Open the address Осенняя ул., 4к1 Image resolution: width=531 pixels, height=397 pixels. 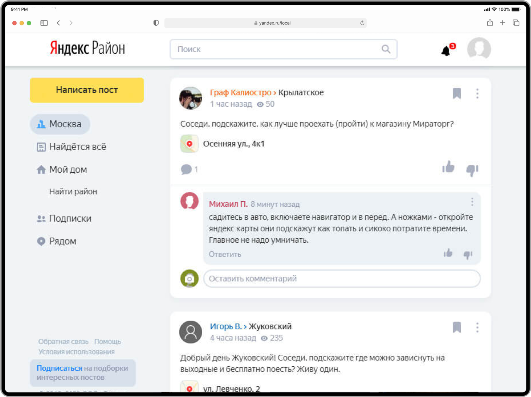click(x=234, y=144)
